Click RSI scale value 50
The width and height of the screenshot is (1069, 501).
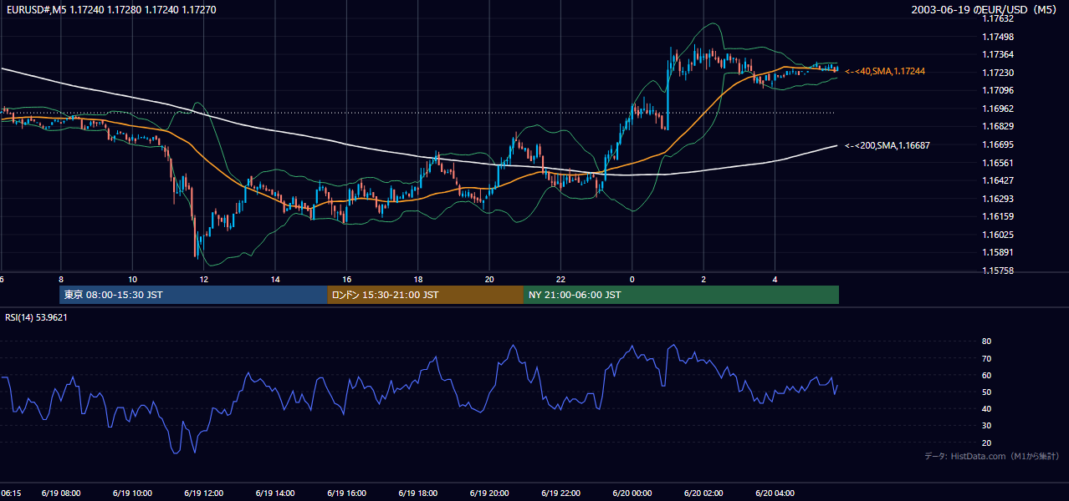point(987,392)
